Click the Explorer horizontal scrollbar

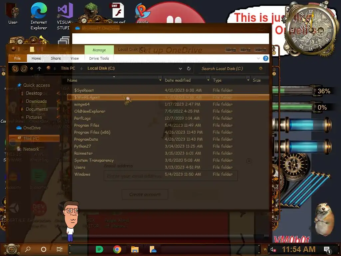[158, 236]
